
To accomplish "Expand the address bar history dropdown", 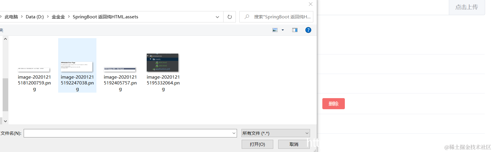I will 217,17.
